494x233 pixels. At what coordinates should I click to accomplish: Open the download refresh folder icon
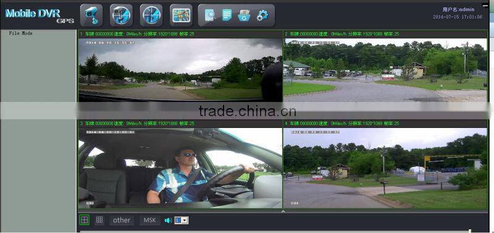(x=244, y=15)
